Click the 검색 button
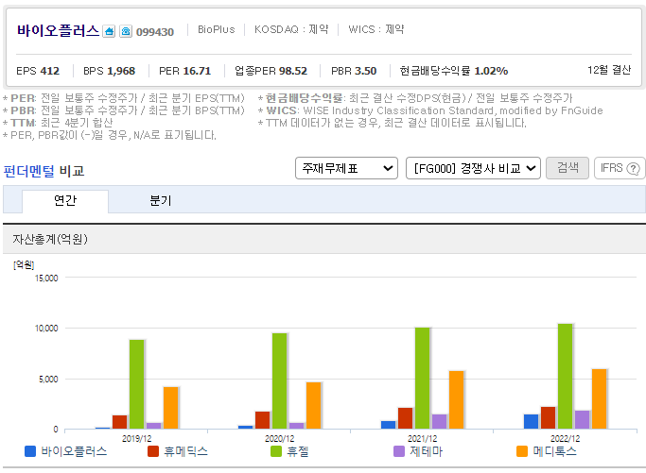646x473 pixels. 567,168
